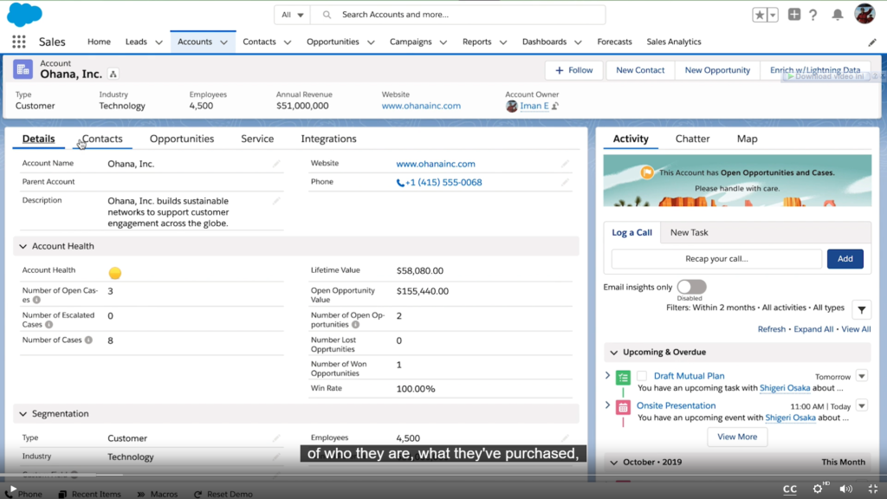Screen dimensions: 887x499
Task: Open the Chatter tab in Activity panel
Action: [692, 139]
